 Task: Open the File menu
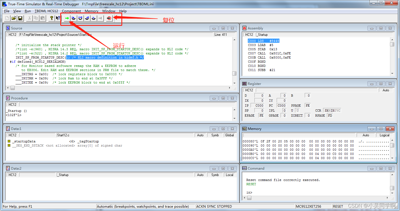coord(7,11)
